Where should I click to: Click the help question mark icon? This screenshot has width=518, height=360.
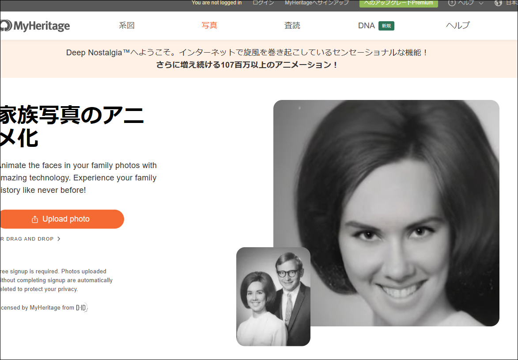click(452, 3)
